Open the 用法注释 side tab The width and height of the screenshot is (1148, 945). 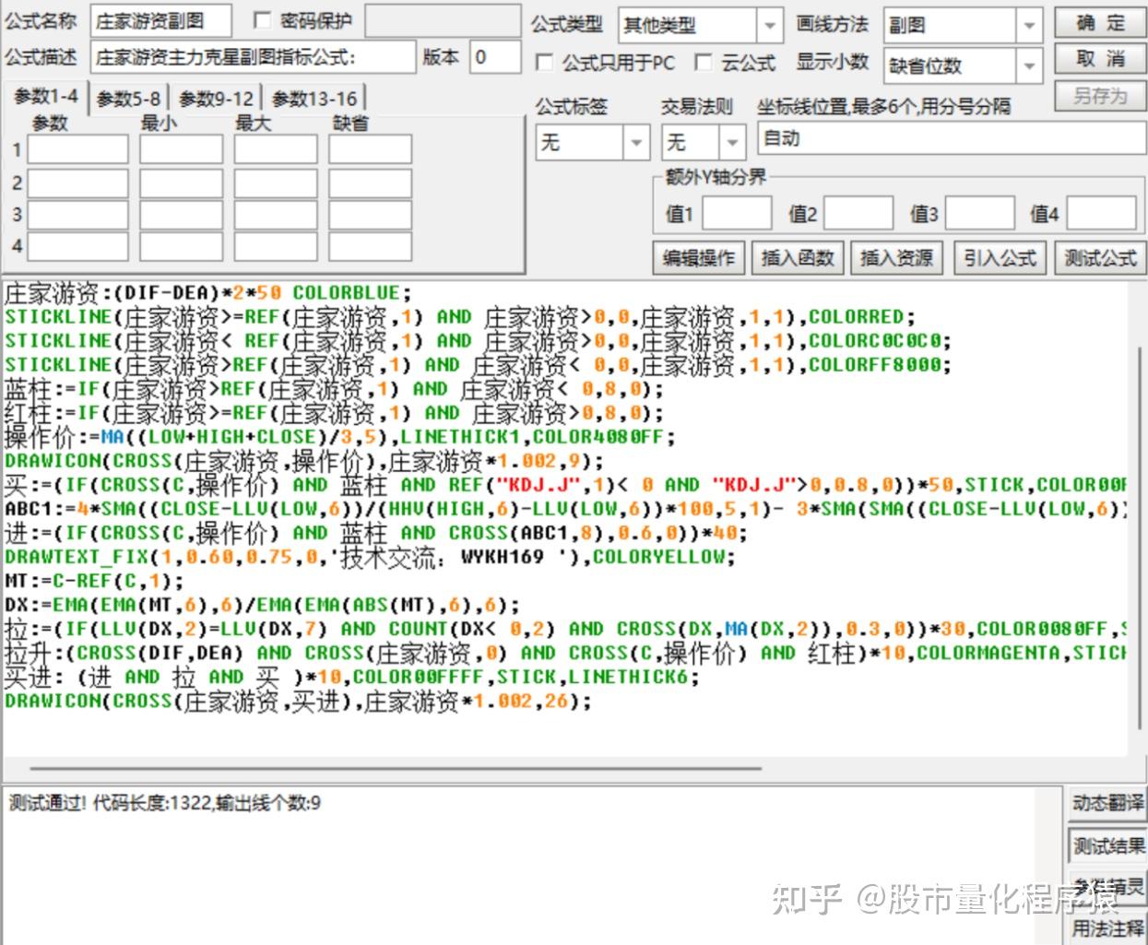pyautogui.click(x=1107, y=927)
